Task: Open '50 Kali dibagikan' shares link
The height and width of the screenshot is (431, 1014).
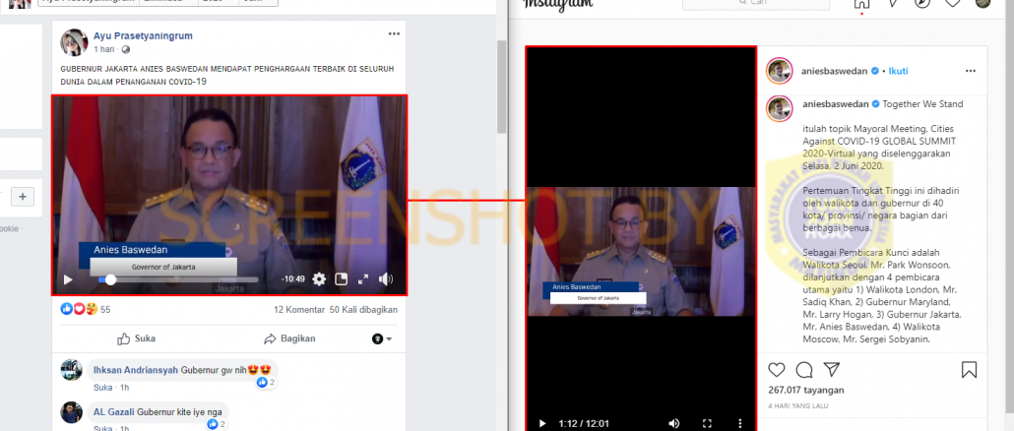Action: 363,310
